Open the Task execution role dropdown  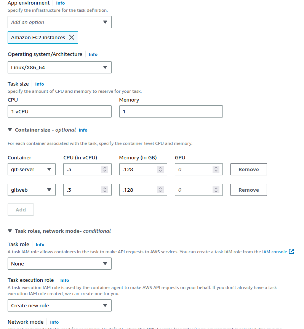pyautogui.click(x=59, y=305)
